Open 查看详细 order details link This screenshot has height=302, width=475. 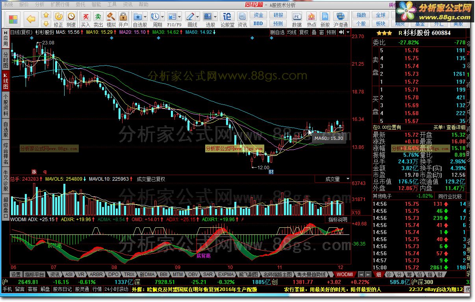[x=456, y=127]
